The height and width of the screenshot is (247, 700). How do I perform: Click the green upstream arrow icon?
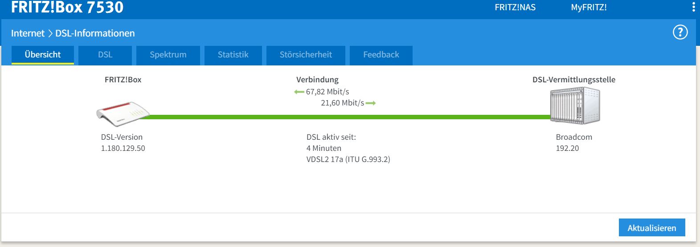pyautogui.click(x=371, y=103)
